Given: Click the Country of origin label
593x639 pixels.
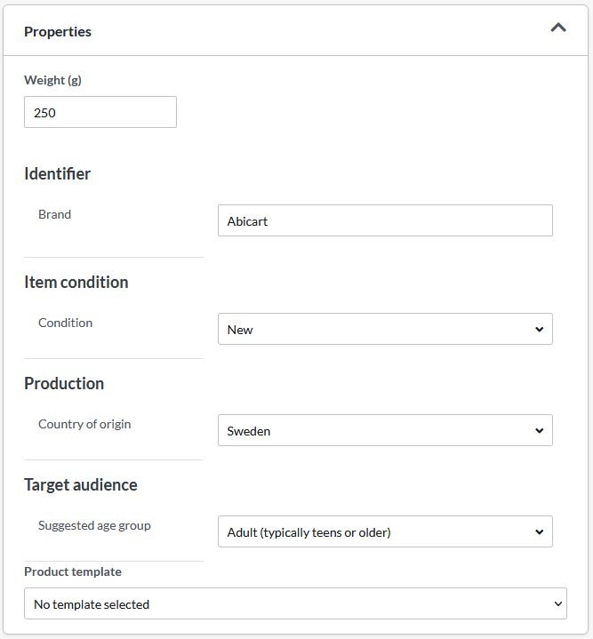Looking at the screenshot, I should pos(84,424).
